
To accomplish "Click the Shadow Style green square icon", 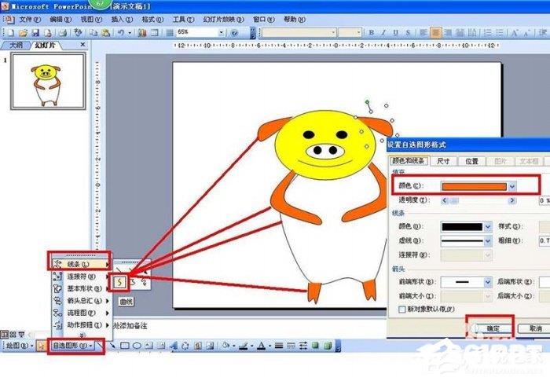I will [x=315, y=346].
